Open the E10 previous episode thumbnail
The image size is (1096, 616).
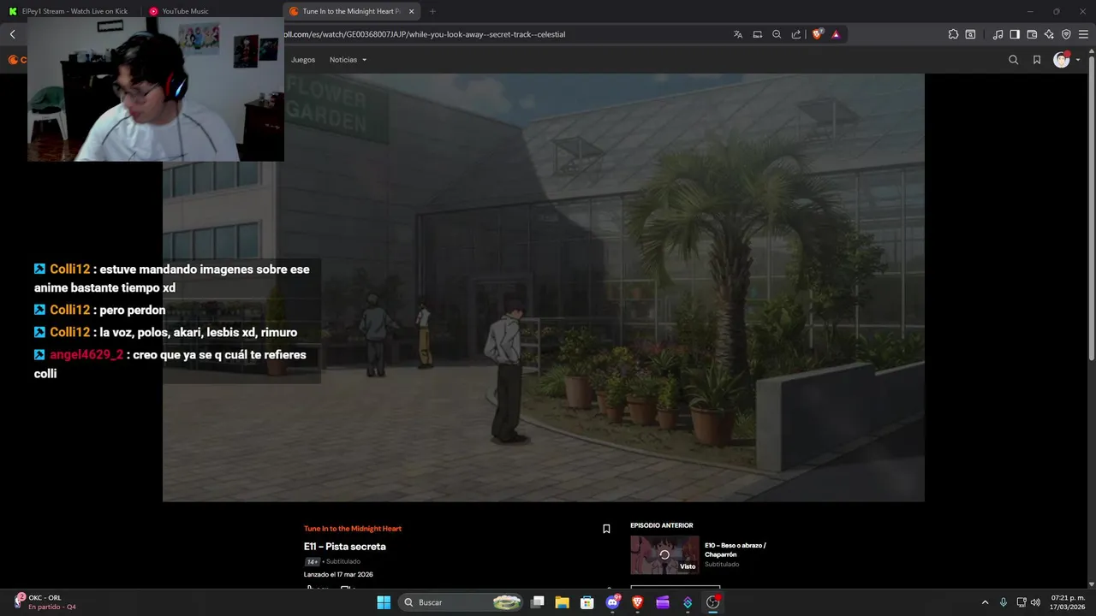tap(664, 554)
